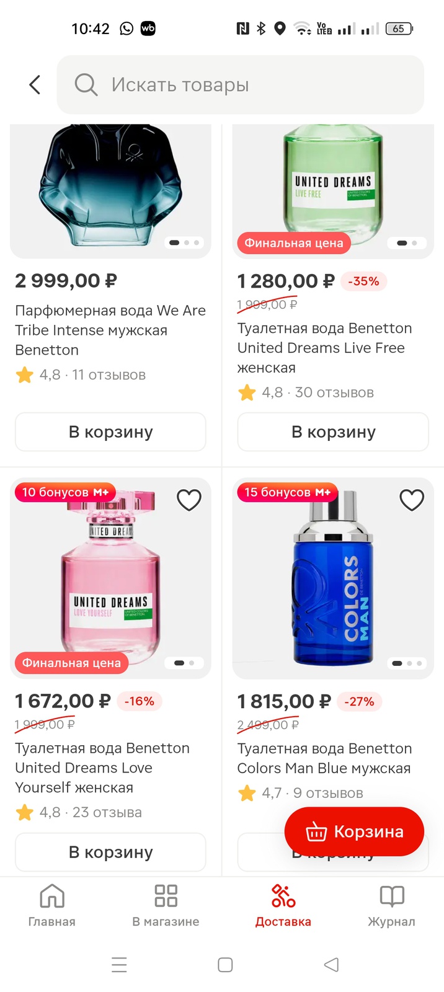Tap Android back navigation triangle
This screenshot has height=992, width=444.
[332, 964]
